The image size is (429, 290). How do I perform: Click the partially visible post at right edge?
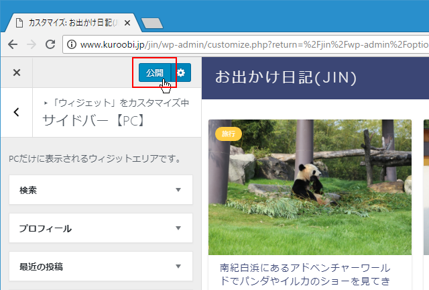(426, 188)
